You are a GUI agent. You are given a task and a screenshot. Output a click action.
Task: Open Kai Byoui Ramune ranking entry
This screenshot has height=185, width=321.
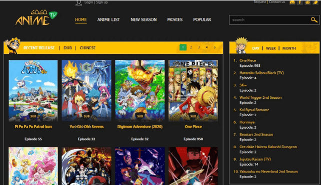click(254, 110)
